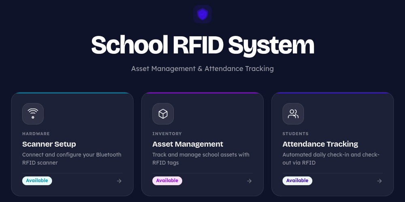Click the shield logo icon at top
The width and height of the screenshot is (405, 202).
202,14
